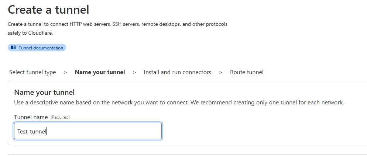Click 'SSH servers' in the intro description

pyautogui.click(x=126, y=24)
